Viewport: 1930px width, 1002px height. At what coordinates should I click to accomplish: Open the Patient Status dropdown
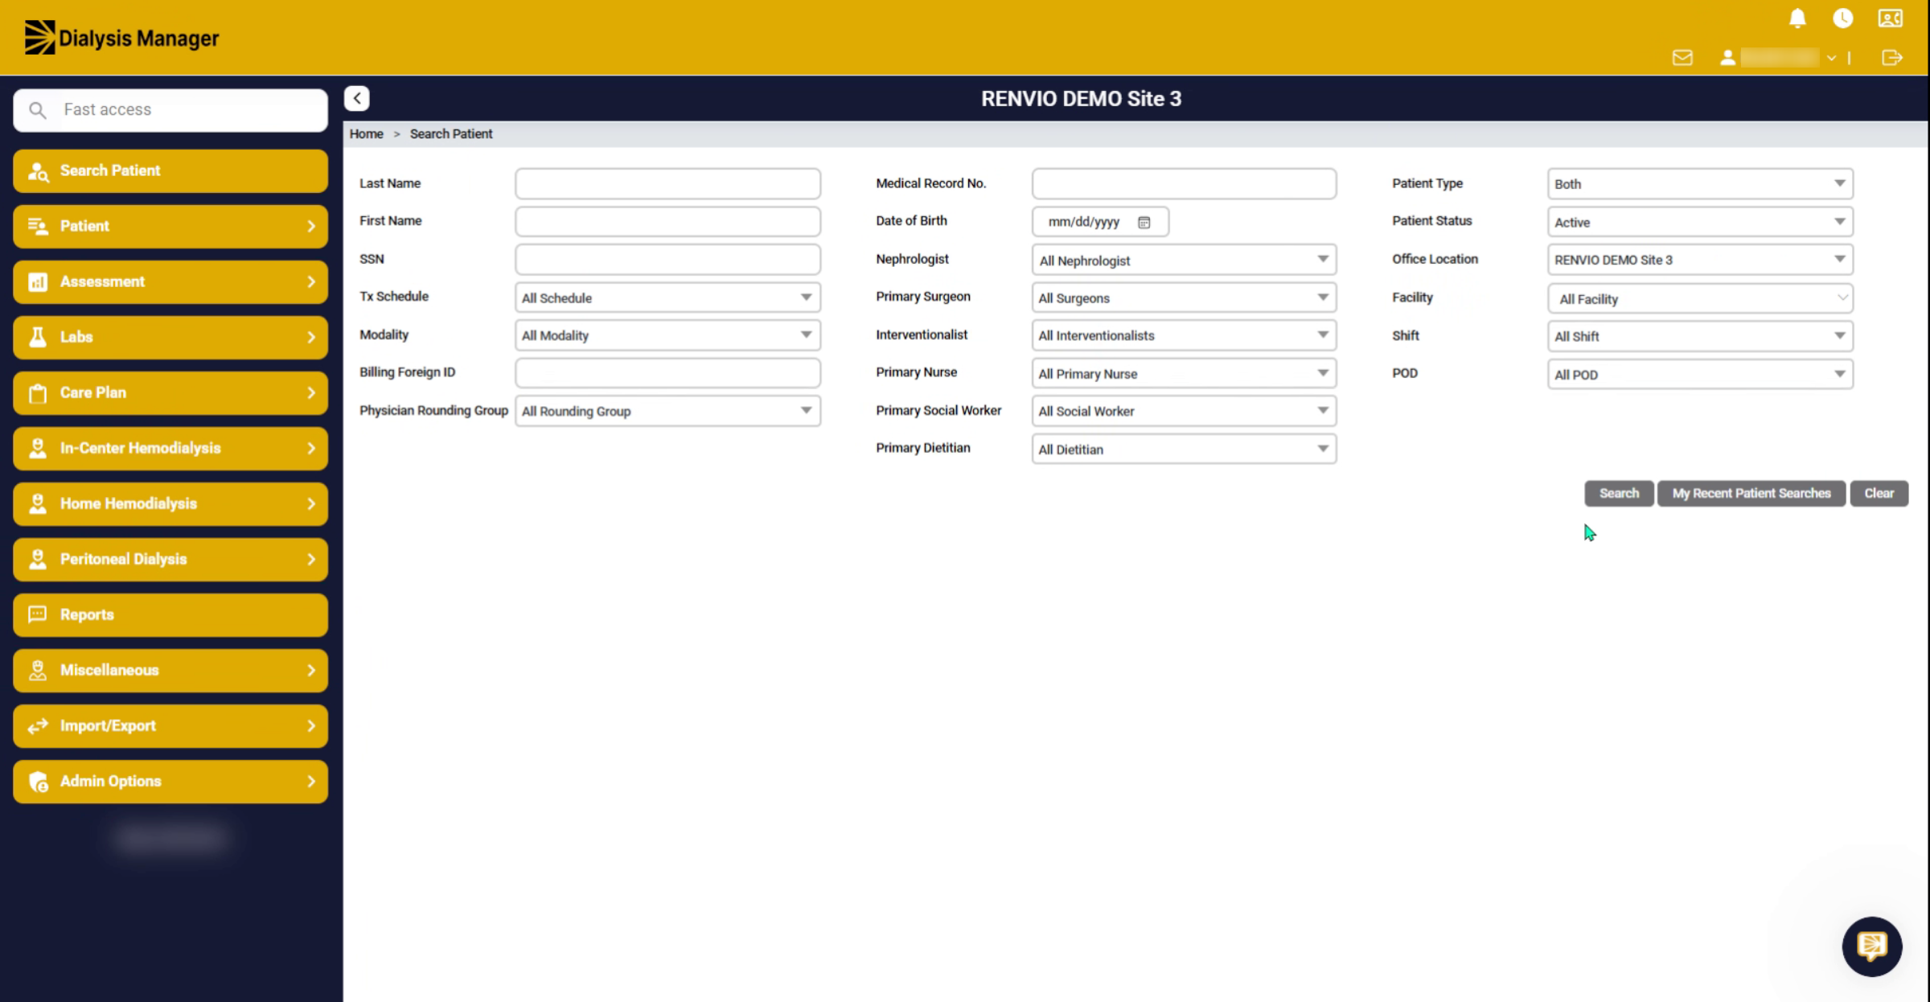[x=1700, y=222]
